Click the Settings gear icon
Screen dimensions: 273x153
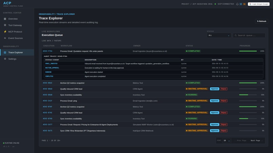point(5,59)
